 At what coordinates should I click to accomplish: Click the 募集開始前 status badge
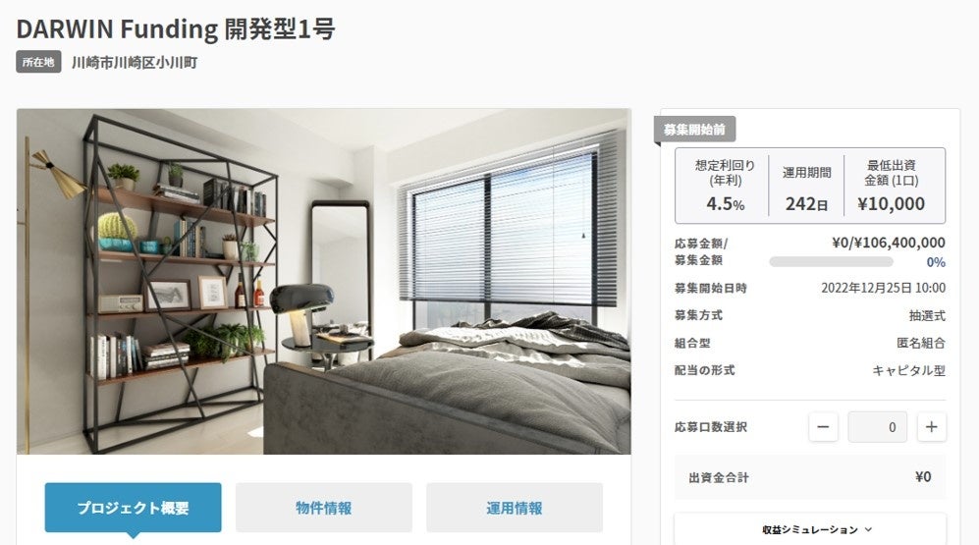point(694,130)
